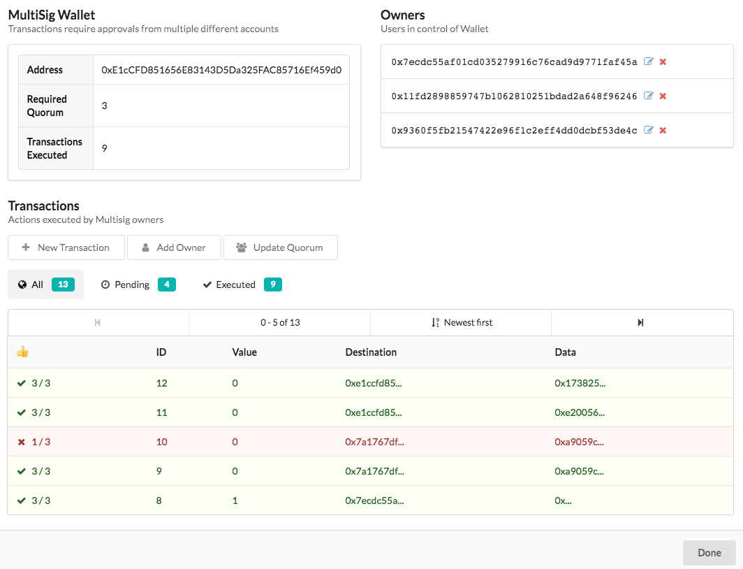Image resolution: width=743 pixels, height=569 pixels.
Task: Edit owner address starting 0x9360f5fb
Action: [x=649, y=130]
